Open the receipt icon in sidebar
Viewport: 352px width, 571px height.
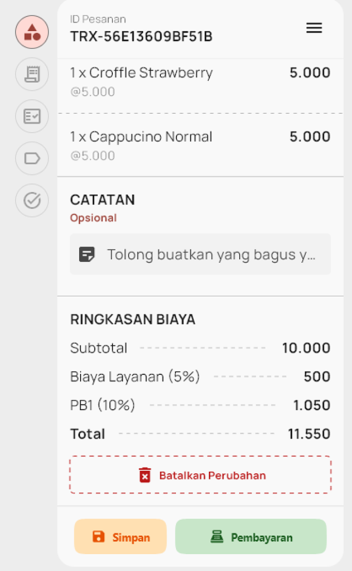point(32,74)
